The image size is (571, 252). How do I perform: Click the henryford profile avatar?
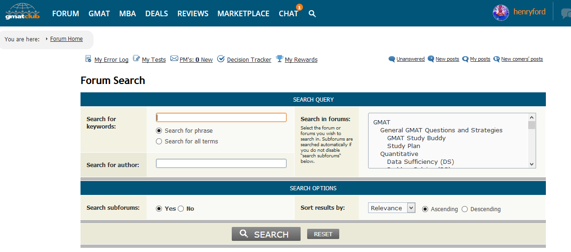tap(501, 13)
